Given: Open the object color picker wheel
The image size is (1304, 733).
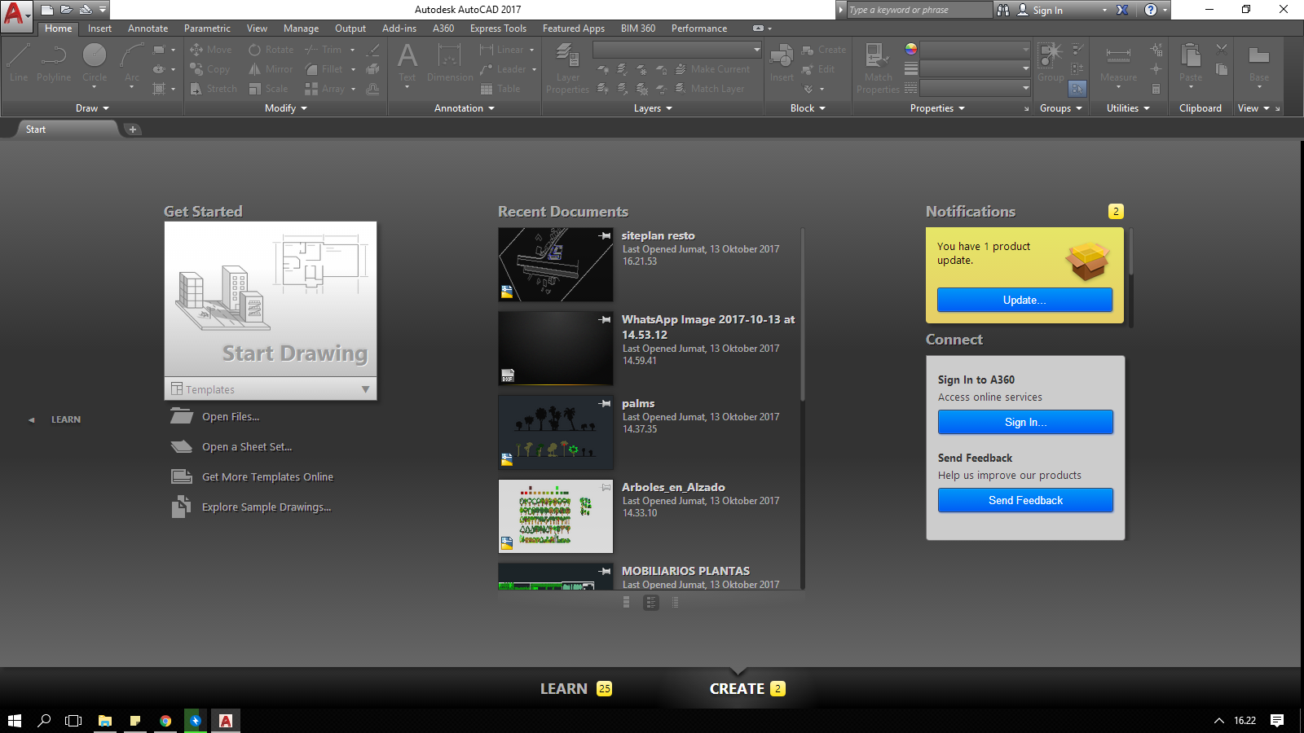Looking at the screenshot, I should click(x=910, y=49).
